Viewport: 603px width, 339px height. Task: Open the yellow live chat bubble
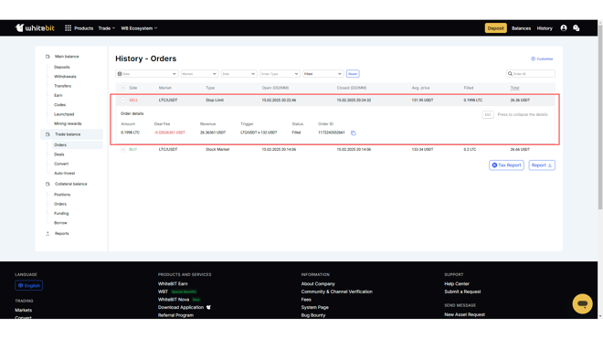pyautogui.click(x=582, y=304)
